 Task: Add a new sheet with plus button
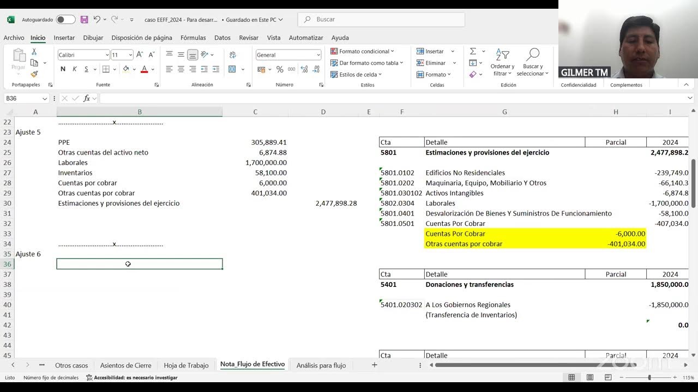[374, 365]
